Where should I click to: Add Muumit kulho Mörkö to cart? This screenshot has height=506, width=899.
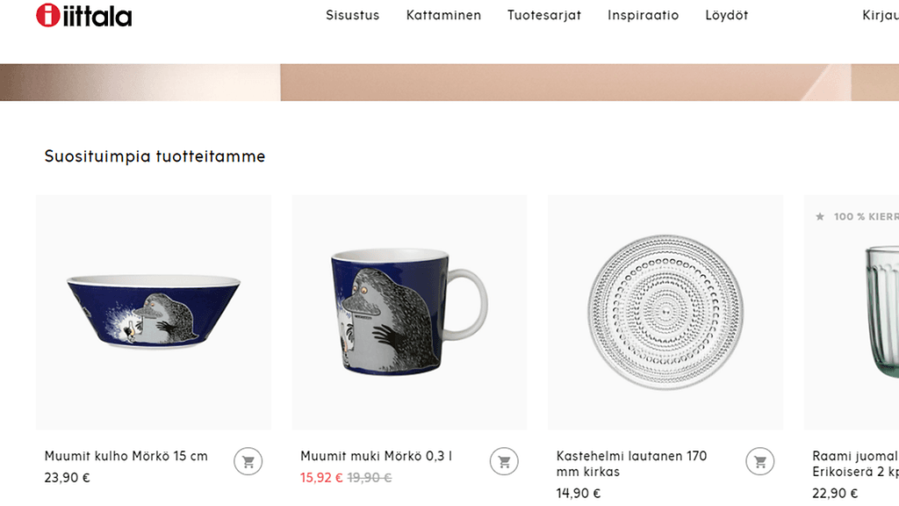[x=248, y=461]
